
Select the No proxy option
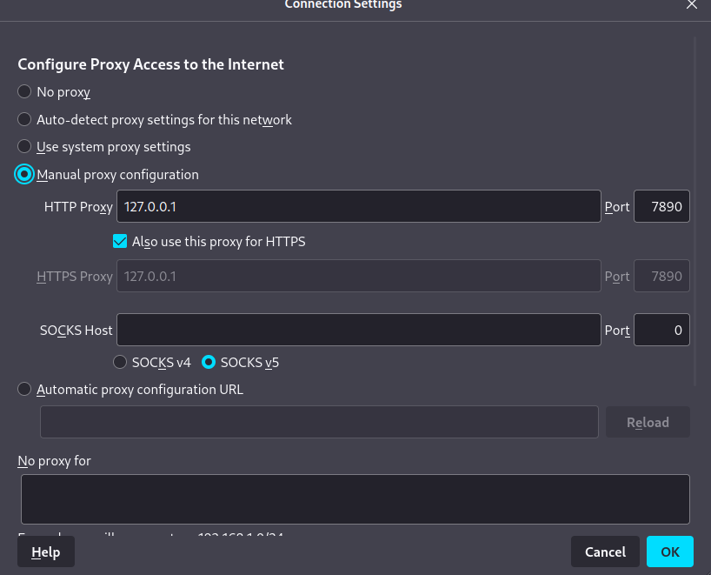[24, 91]
